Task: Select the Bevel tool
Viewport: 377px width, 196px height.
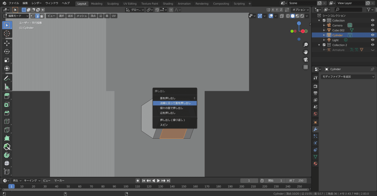Action: coord(7,113)
